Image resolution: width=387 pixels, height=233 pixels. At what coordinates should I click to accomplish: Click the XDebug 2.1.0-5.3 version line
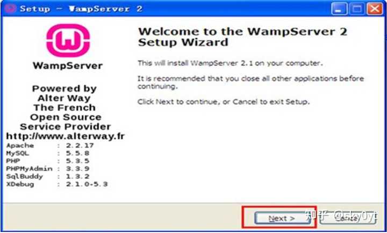pyautogui.click(x=57, y=184)
